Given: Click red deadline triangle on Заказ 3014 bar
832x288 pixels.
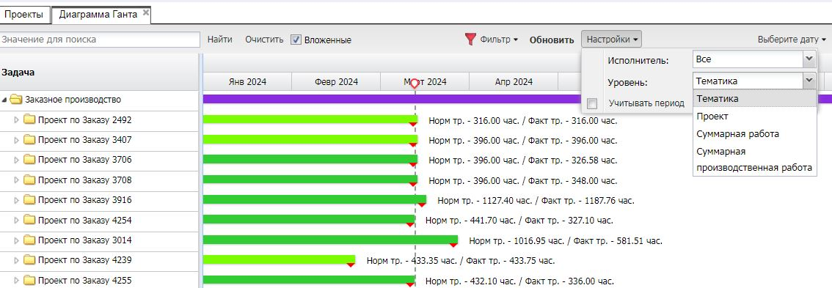Looking at the screenshot, I should (453, 245).
